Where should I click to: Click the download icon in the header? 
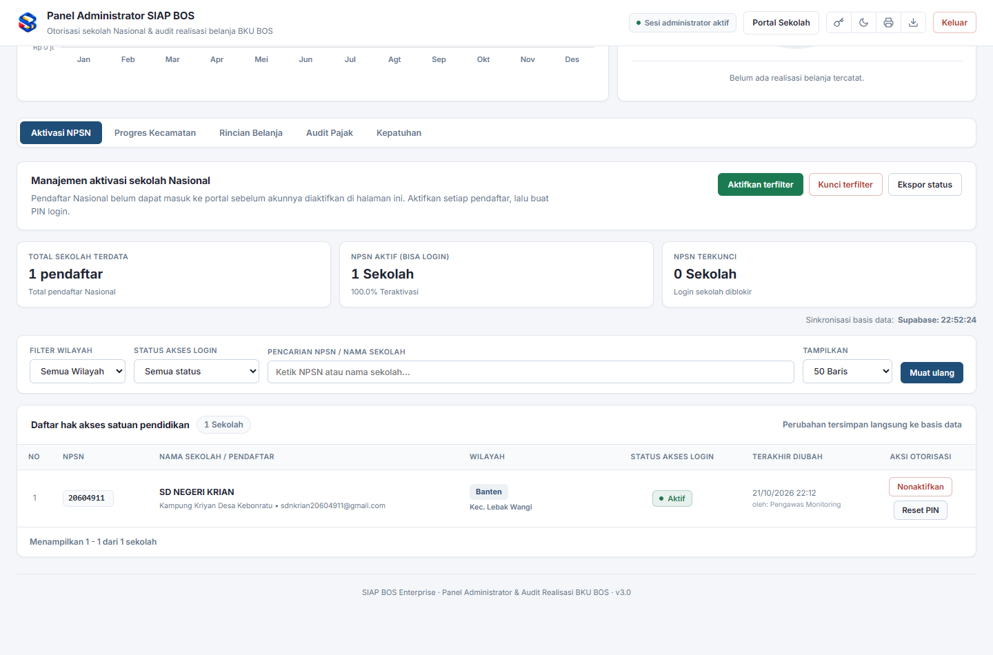click(x=913, y=23)
